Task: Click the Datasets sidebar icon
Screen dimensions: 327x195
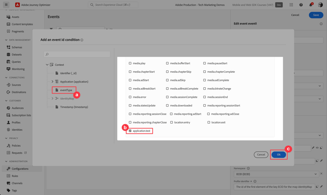Action: click(x=8, y=55)
